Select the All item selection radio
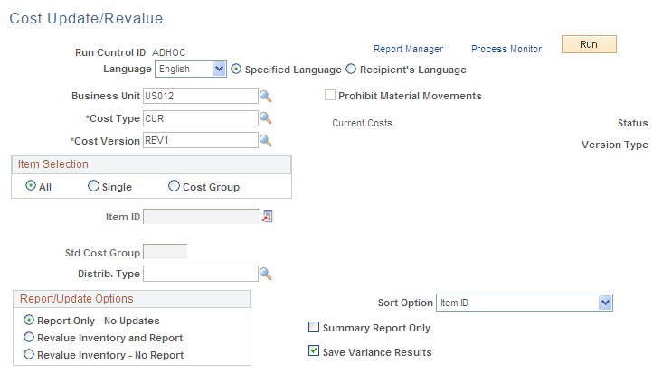The height and width of the screenshot is (373, 662). tap(32, 186)
